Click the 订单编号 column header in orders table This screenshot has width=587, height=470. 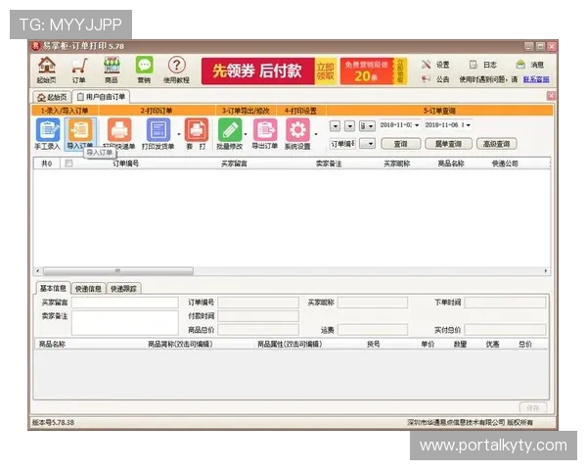(126, 164)
